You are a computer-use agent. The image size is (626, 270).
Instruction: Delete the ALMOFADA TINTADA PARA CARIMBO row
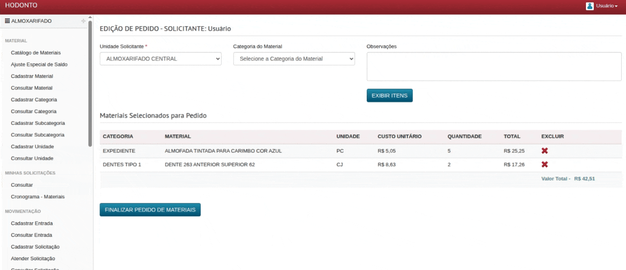point(544,151)
